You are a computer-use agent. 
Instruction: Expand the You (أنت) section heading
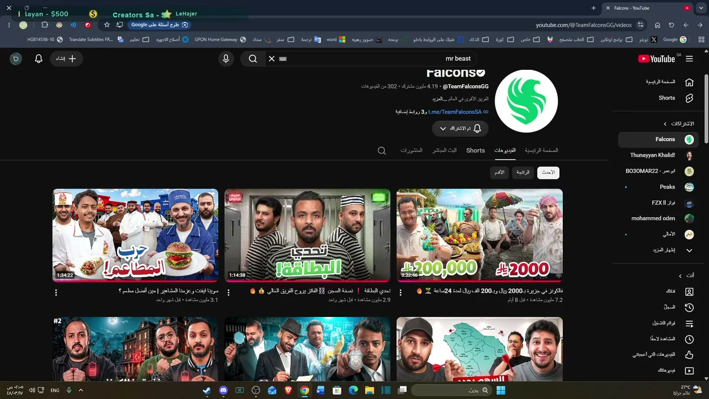(x=687, y=275)
